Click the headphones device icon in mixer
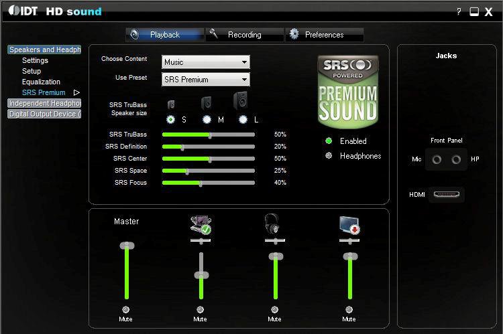 point(272,224)
